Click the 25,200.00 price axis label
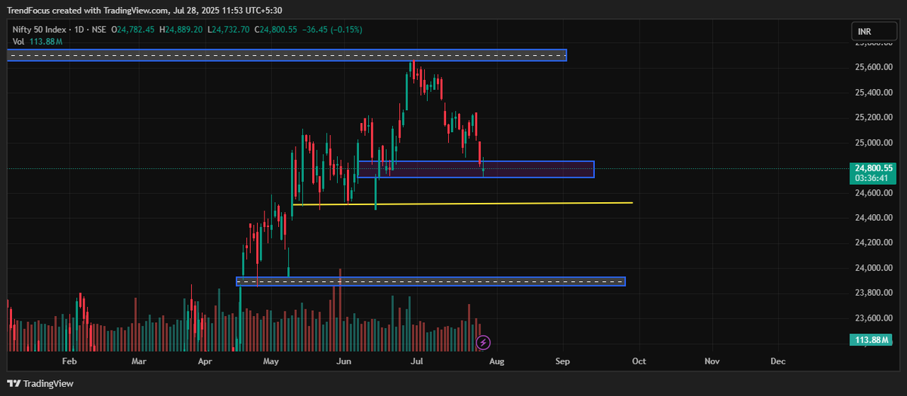 pos(874,118)
